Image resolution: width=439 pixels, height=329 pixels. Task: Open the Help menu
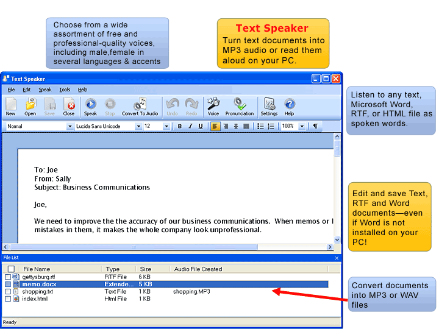pyautogui.click(x=82, y=90)
